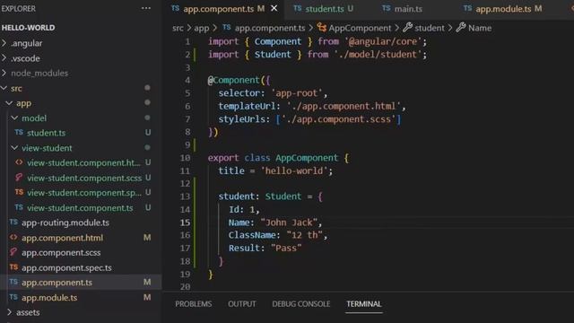The height and width of the screenshot is (323, 574).
Task: Click the TS icon in the breadcrumb bar
Action: point(227,27)
